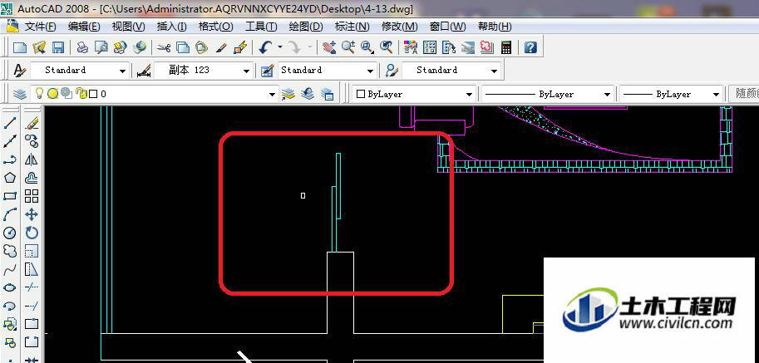Click the Publish icon

(x=120, y=47)
